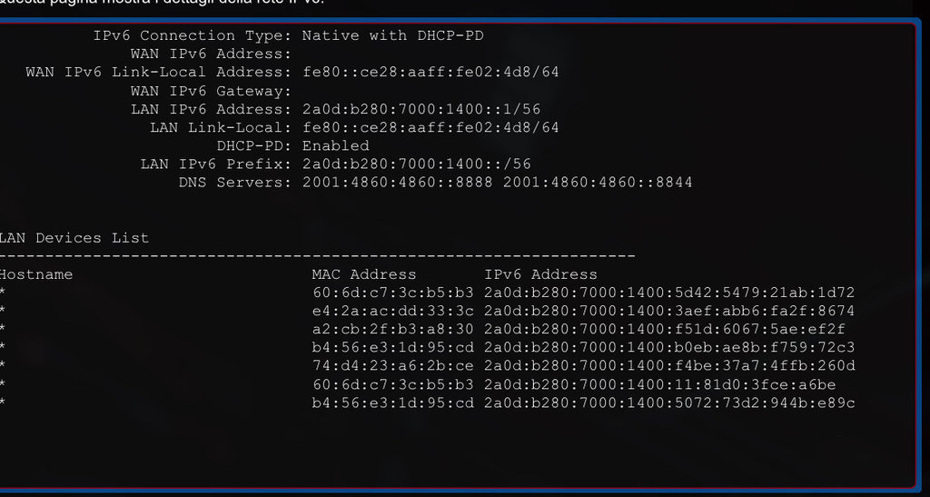Click the DHCP-PD Enabled status text
This screenshot has width=930, height=497.
click(x=336, y=146)
